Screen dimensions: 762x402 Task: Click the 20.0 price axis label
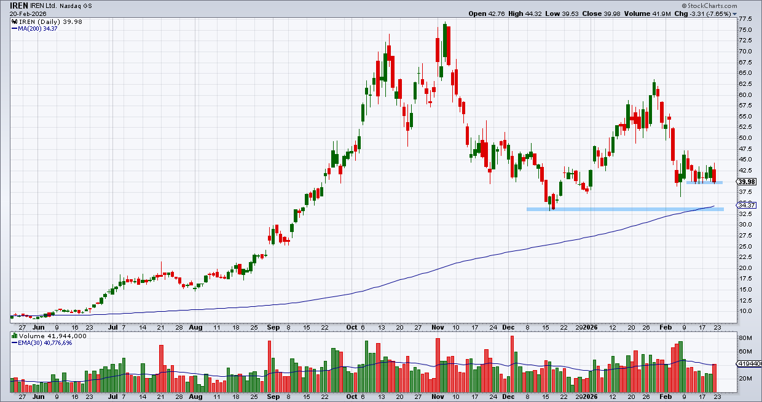pyautogui.click(x=746, y=268)
